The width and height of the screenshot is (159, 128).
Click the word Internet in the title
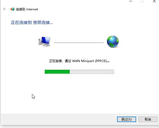(32, 9)
